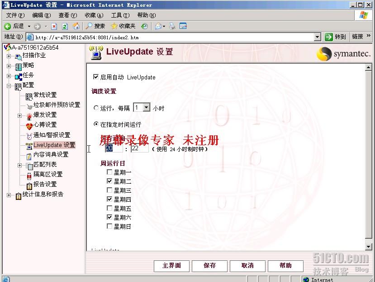
Task: Toggle the 启用自动 LiveUpdate checkbox
Action: [x=95, y=77]
